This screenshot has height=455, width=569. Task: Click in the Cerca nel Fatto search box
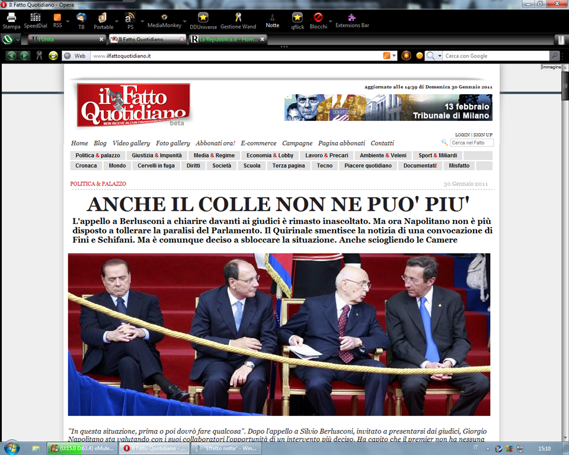tap(472, 143)
